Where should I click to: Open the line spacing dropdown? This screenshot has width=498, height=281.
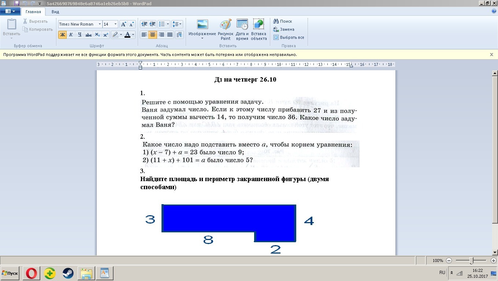point(177,24)
